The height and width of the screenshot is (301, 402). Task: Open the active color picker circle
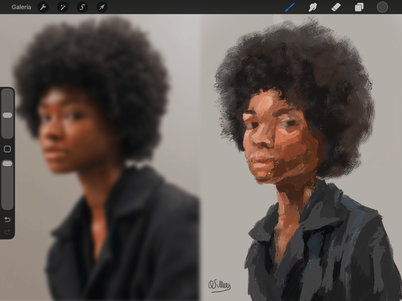point(382,7)
